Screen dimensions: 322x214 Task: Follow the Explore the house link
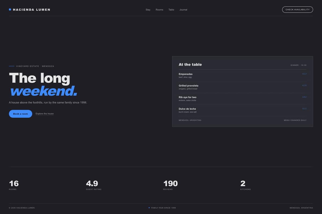click(x=45, y=114)
